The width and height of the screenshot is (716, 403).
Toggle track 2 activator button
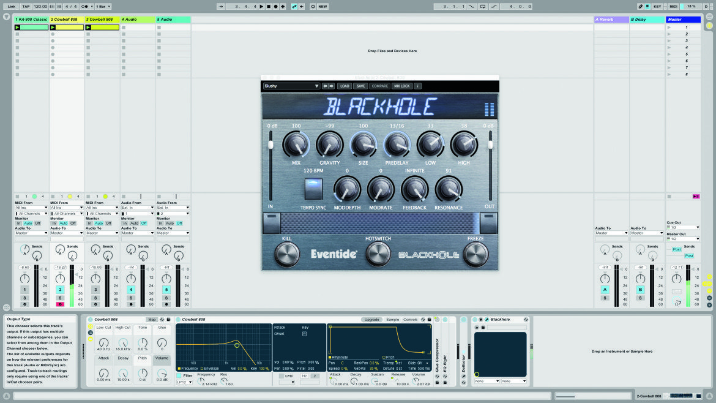tap(60, 290)
